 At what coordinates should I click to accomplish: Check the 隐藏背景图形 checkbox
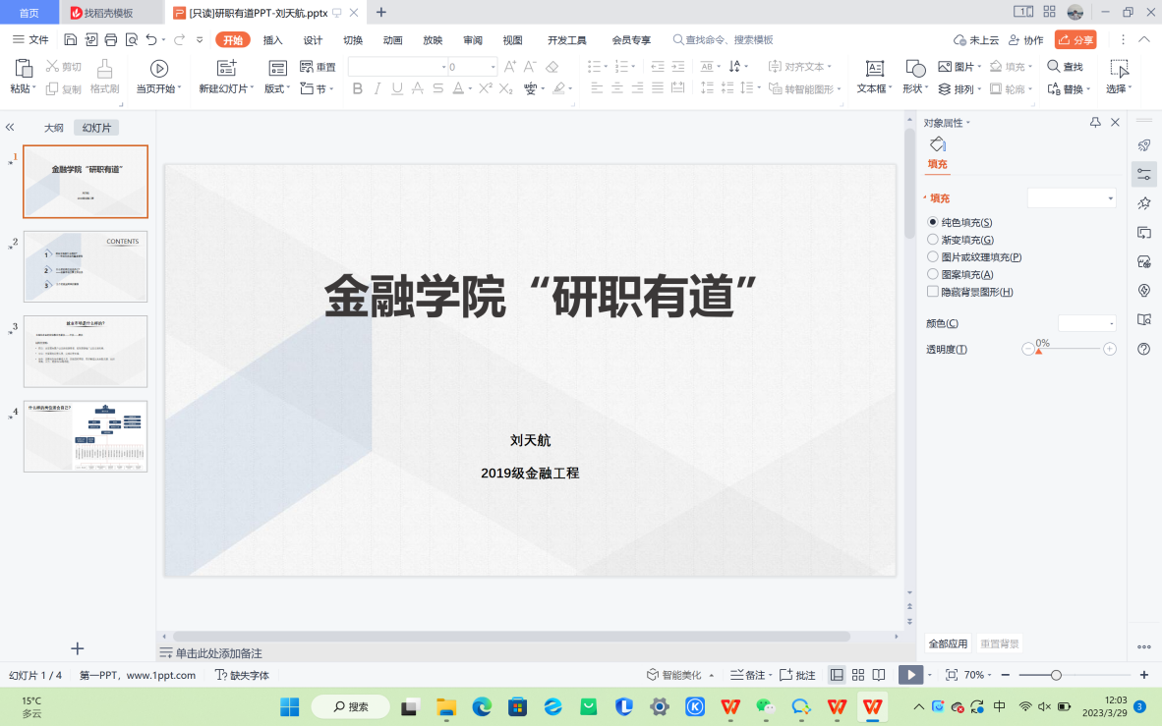click(933, 292)
